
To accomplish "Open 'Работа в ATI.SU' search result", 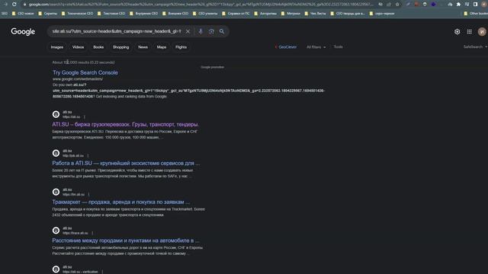I will [x=126, y=163].
